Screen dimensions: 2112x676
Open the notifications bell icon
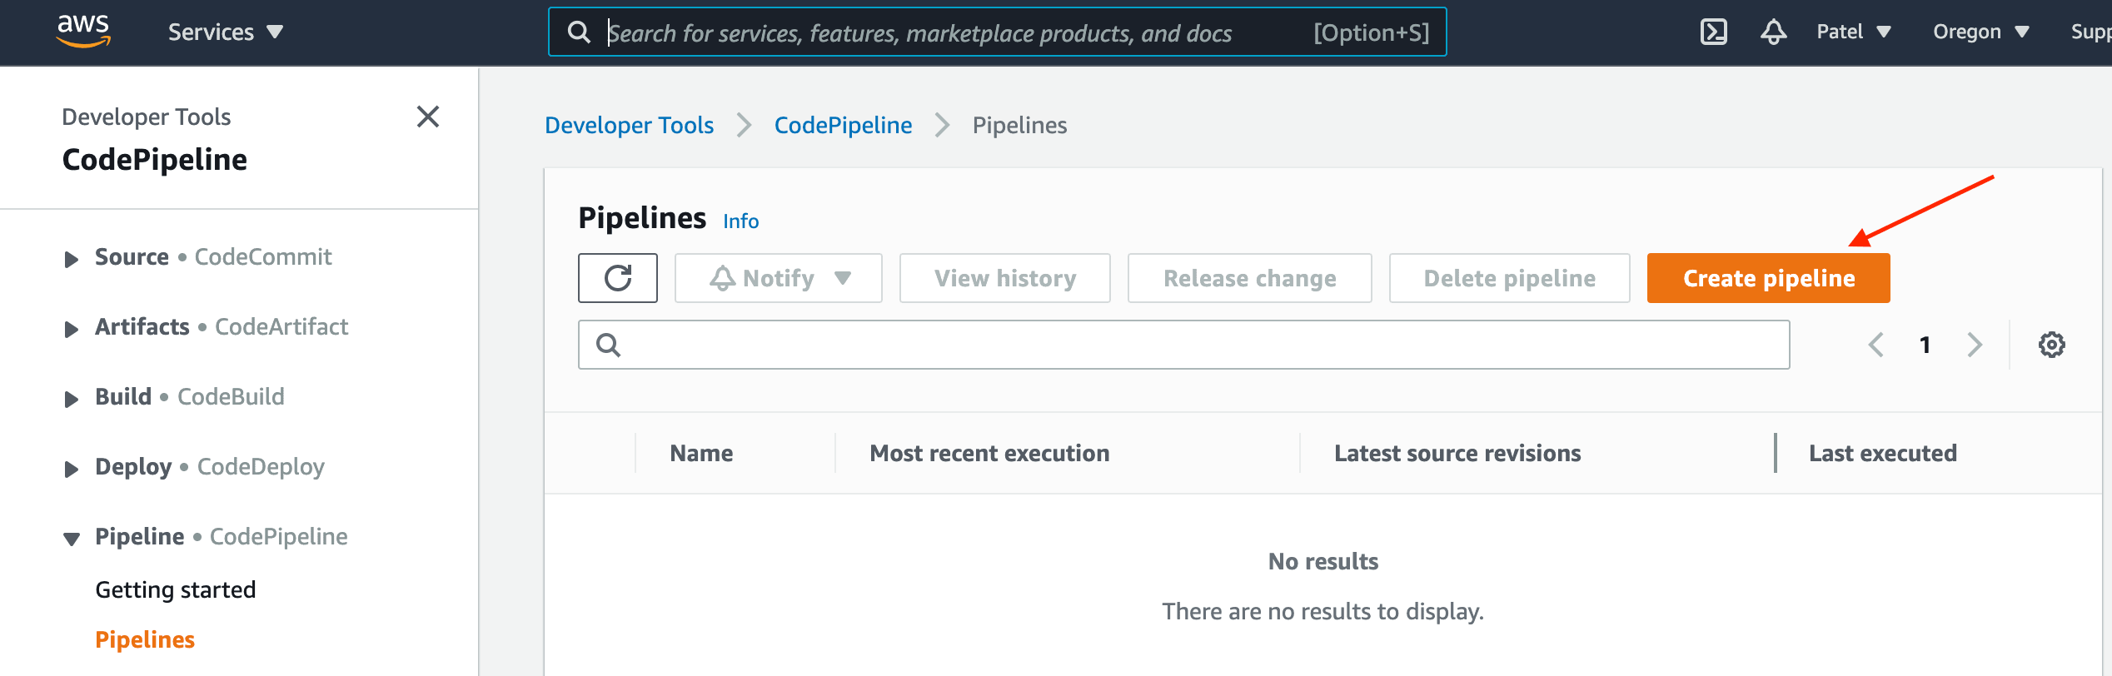coord(1773,32)
